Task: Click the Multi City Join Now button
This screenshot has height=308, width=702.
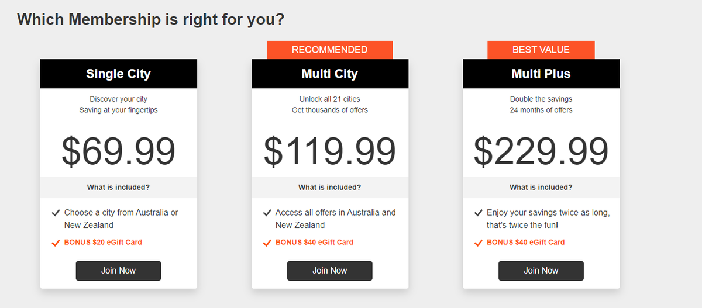Action: (x=329, y=271)
